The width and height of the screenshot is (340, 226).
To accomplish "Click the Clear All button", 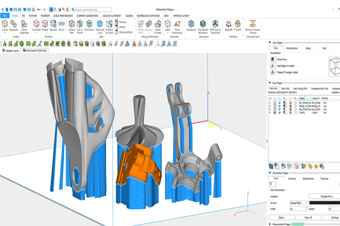I will coord(308,218).
